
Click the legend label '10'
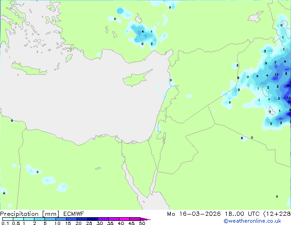click(57, 223)
